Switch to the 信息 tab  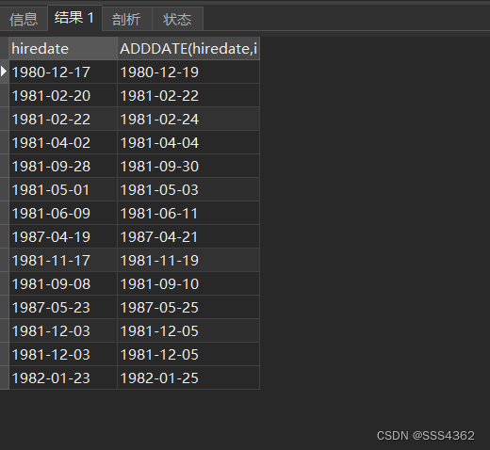[x=24, y=20]
